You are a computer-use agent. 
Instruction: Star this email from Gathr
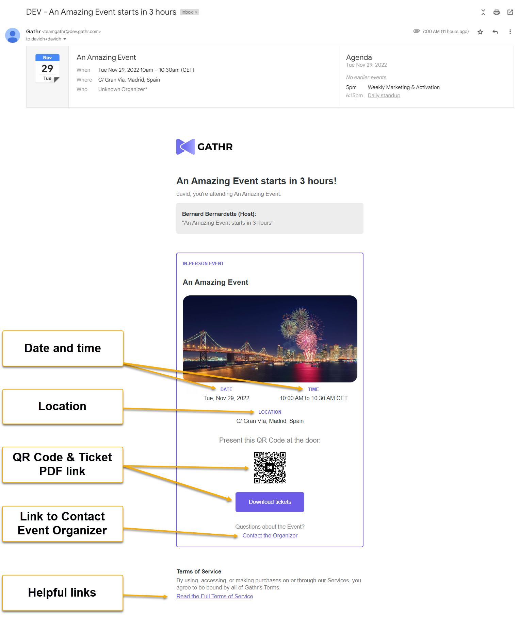click(x=480, y=32)
